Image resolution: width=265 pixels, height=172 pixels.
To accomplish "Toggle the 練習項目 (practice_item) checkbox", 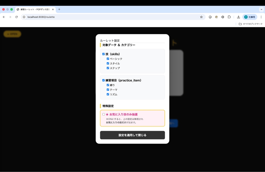I will (x=104, y=80).
